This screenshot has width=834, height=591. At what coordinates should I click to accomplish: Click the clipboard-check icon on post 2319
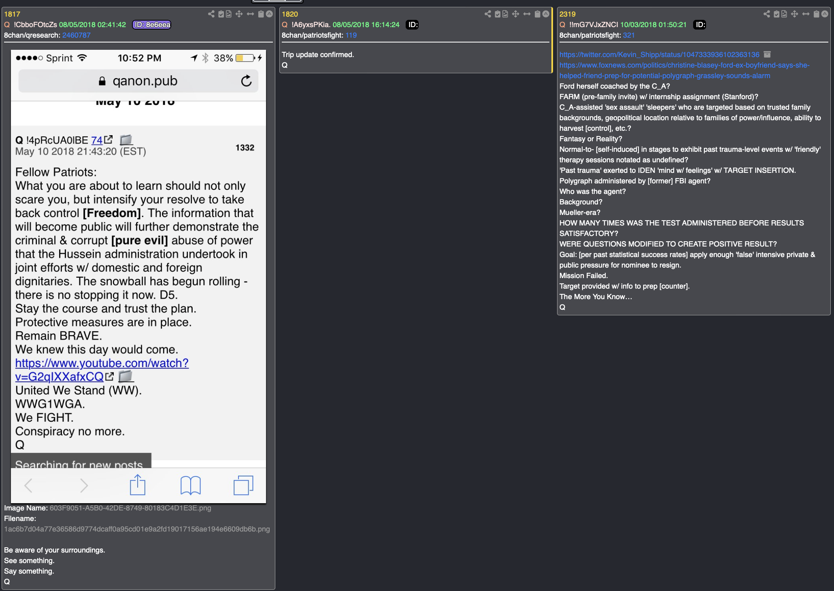[777, 14]
